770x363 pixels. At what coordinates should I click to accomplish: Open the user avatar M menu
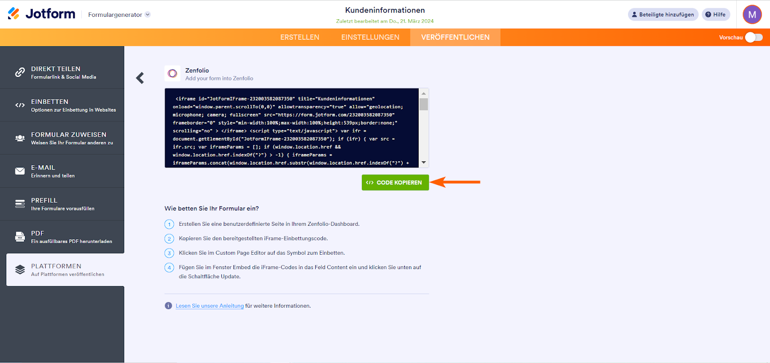pyautogui.click(x=752, y=14)
